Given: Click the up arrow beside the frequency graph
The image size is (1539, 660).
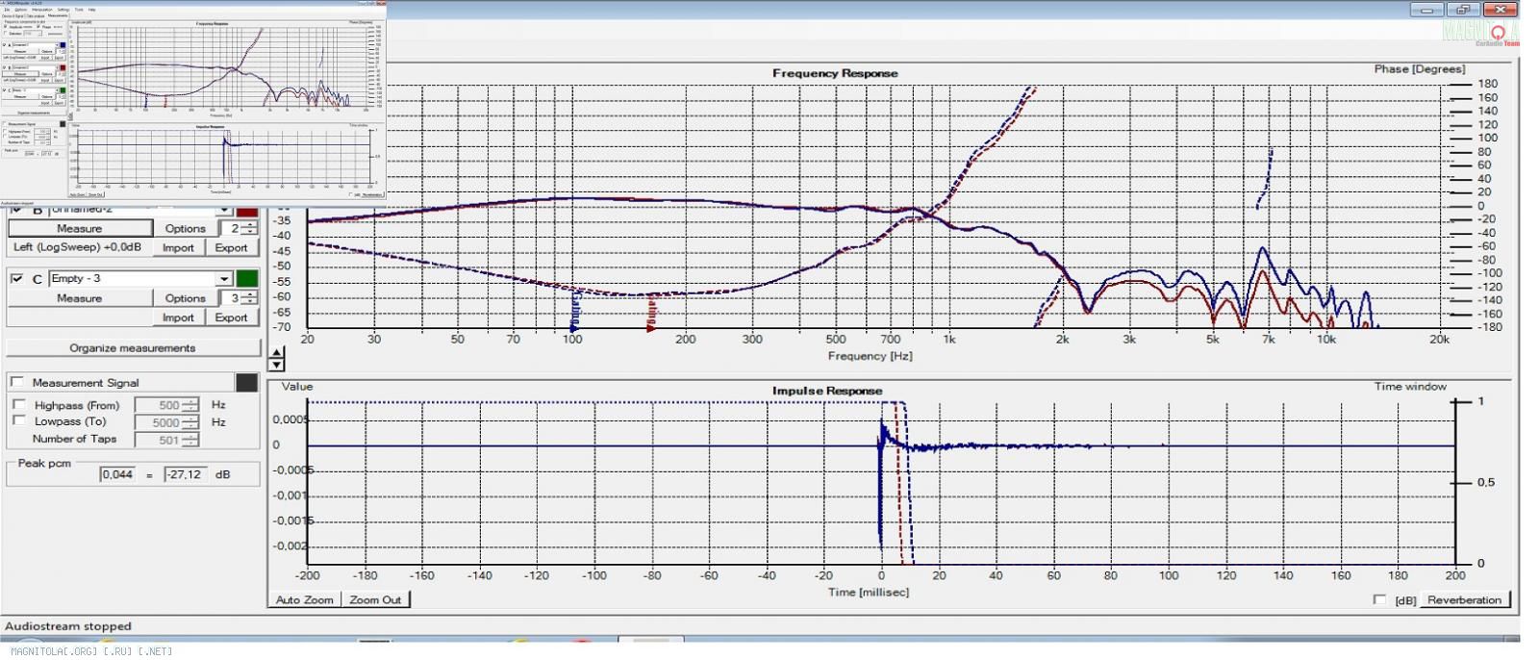Looking at the screenshot, I should (x=277, y=354).
